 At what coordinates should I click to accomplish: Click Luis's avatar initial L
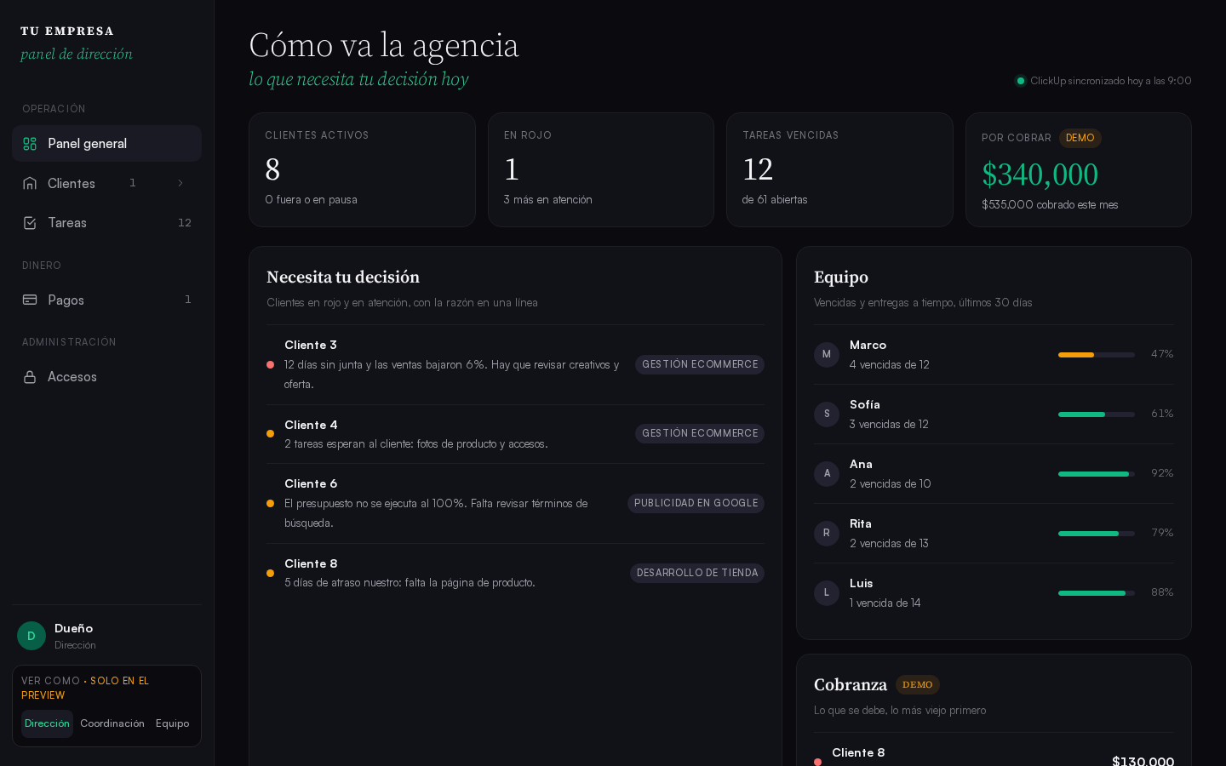click(x=827, y=592)
